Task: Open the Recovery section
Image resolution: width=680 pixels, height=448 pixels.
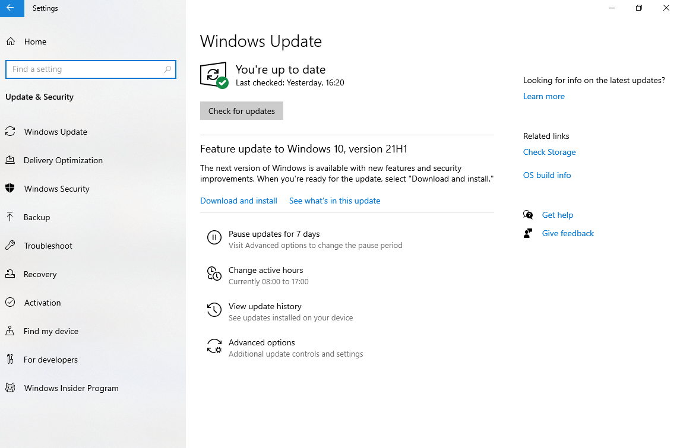Action: (40, 274)
